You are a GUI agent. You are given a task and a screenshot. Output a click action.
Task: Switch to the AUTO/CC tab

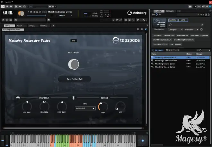33,26
